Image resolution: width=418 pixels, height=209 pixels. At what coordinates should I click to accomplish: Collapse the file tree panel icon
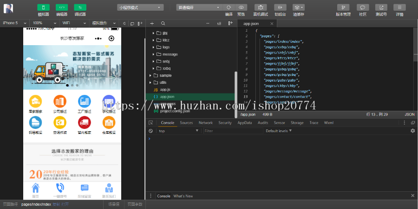point(230,24)
